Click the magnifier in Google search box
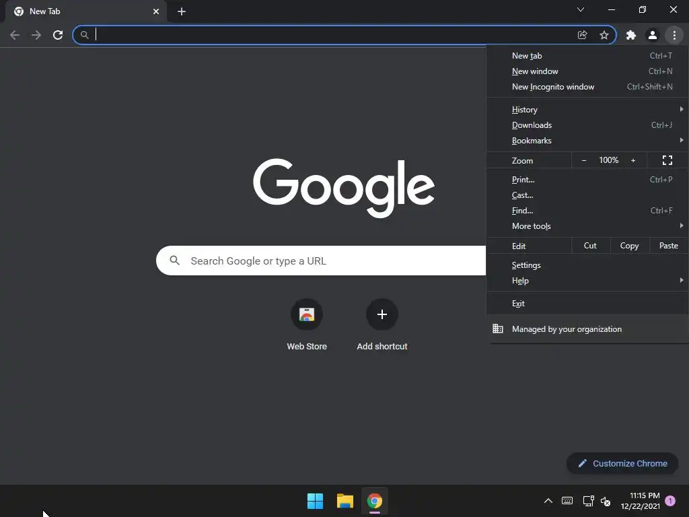Viewport: 689px width, 517px height. coord(174,261)
